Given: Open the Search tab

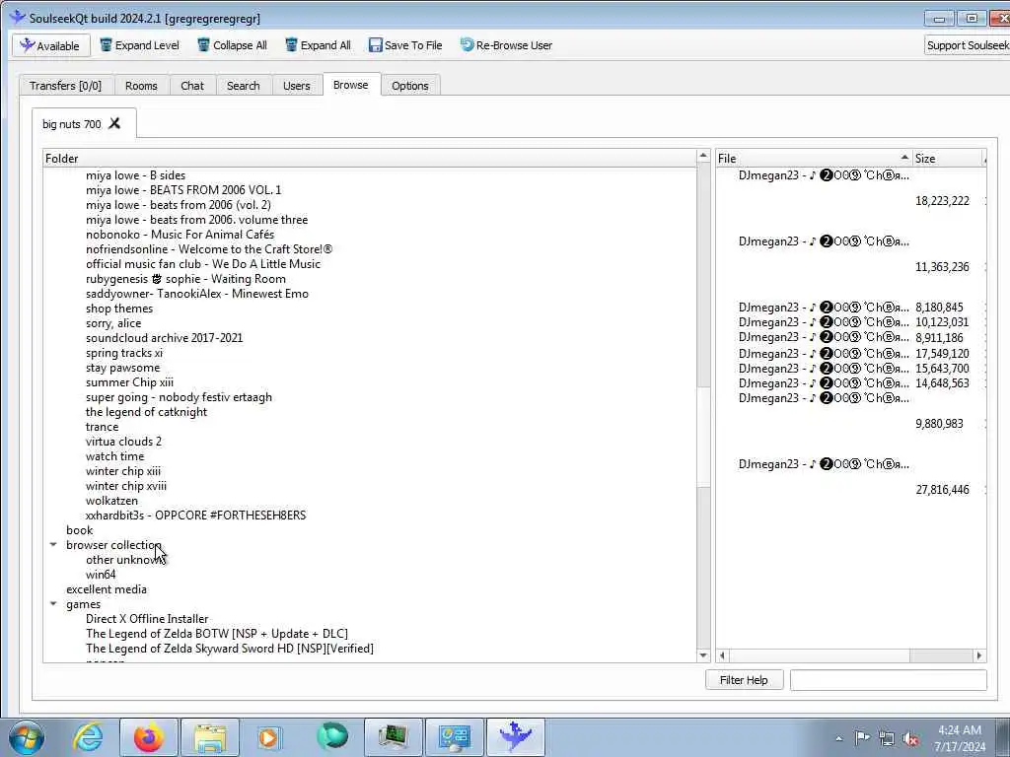Looking at the screenshot, I should (x=244, y=86).
